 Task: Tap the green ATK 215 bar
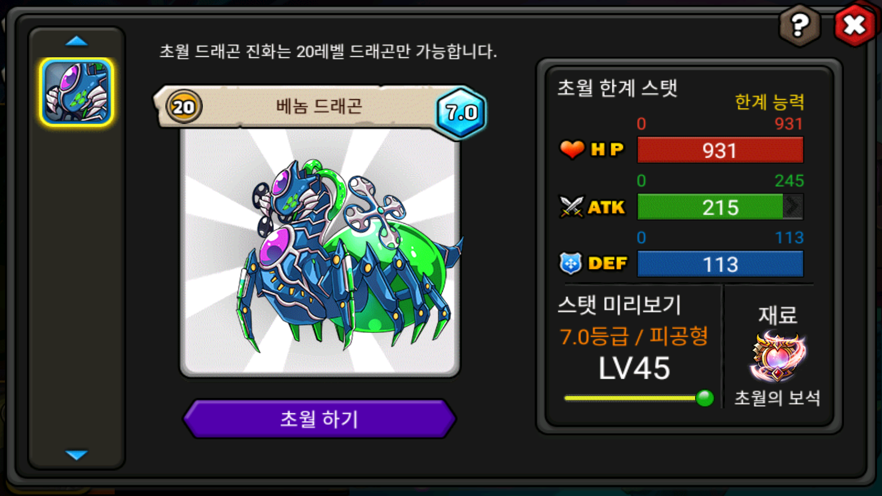(x=720, y=207)
